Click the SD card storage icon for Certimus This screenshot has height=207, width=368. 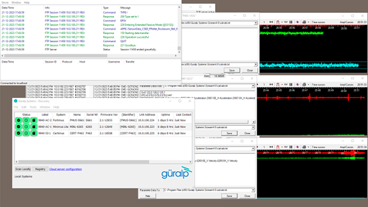[x=34, y=133]
